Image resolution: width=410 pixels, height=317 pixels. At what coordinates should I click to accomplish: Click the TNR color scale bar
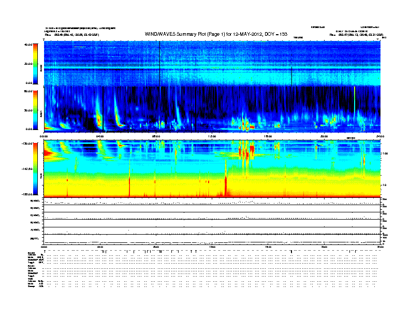[x=35, y=169]
